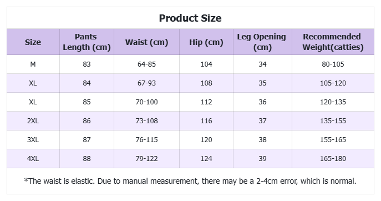
Task: Select weight range 105-120
Action: (x=333, y=83)
